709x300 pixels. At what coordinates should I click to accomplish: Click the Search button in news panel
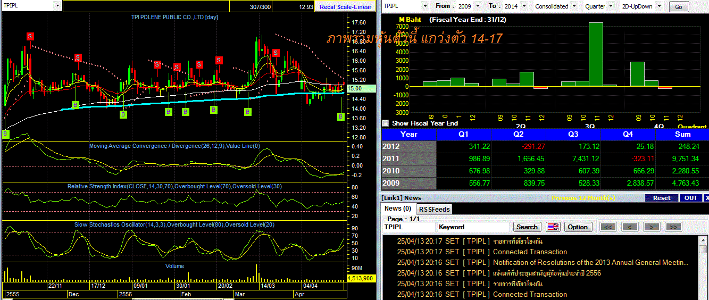527,227
